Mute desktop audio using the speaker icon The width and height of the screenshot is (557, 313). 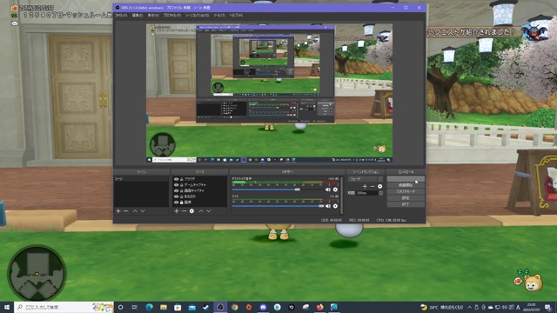point(327,190)
